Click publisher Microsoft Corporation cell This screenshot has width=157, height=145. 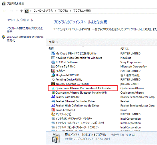coord(134,67)
